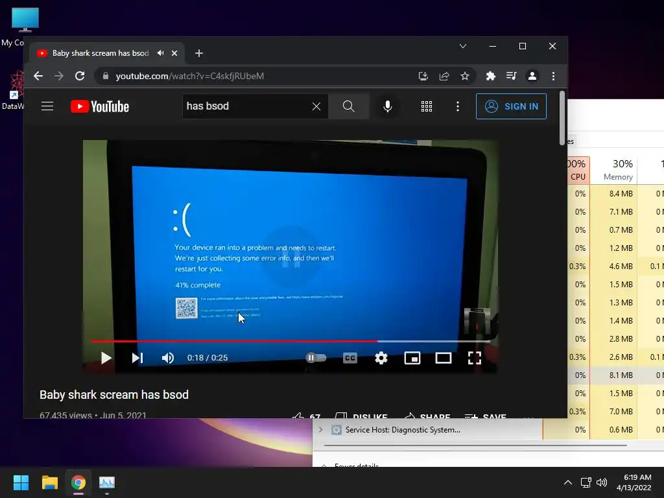Sort by the CPU column in Task Manager

(x=578, y=170)
